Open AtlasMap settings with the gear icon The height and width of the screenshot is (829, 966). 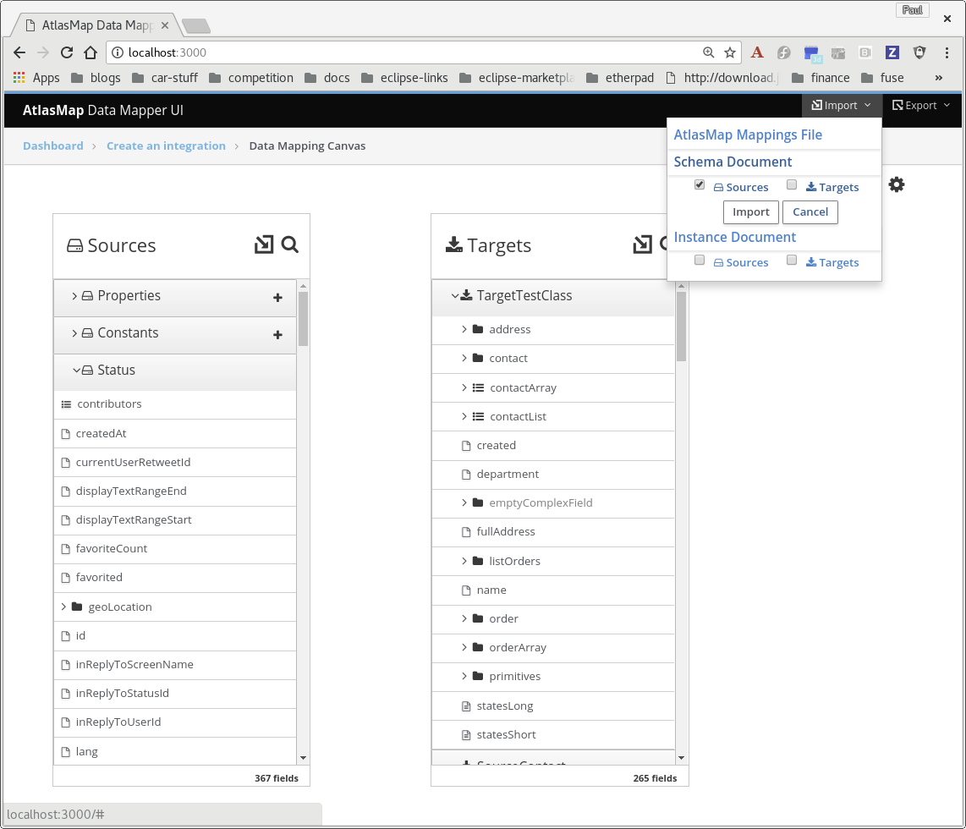897,184
